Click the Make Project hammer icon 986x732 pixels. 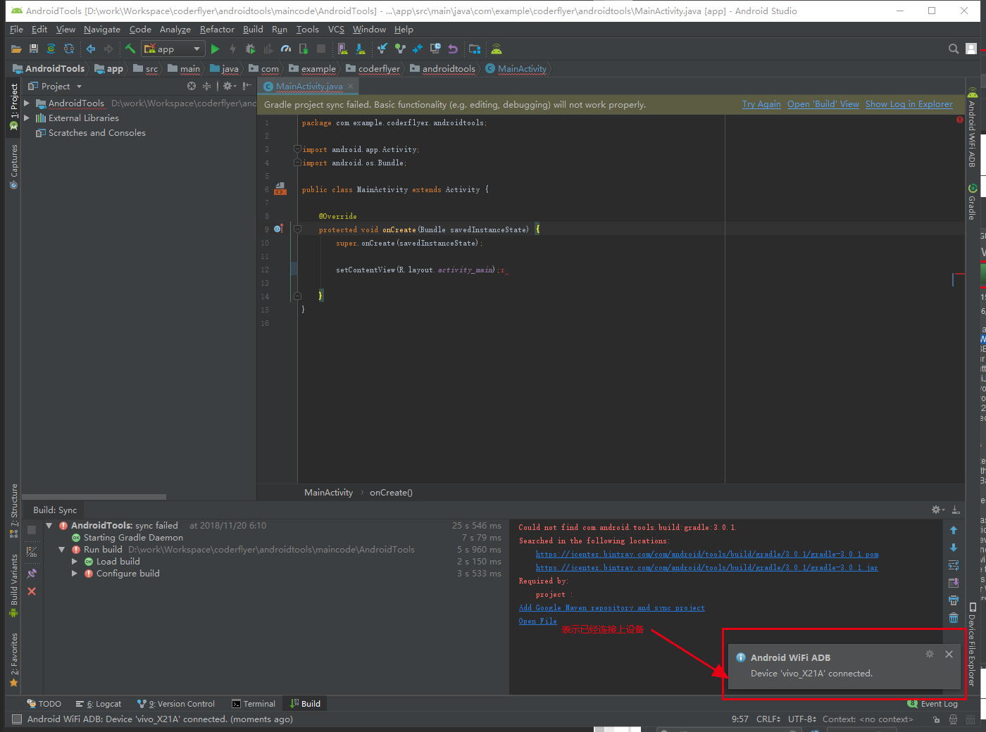[130, 49]
